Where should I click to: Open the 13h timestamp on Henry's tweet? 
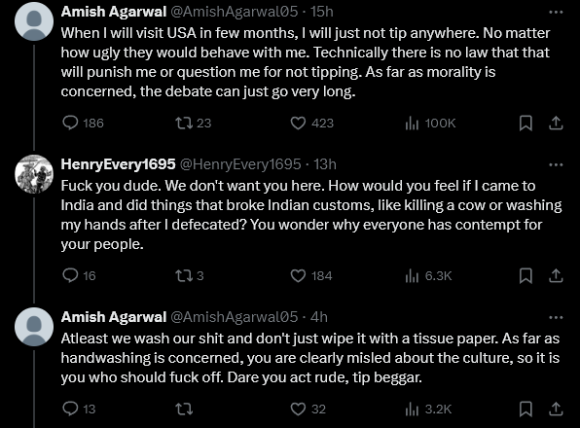click(x=325, y=164)
